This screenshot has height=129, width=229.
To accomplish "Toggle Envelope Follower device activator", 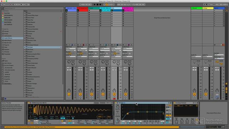I will point(175,103).
